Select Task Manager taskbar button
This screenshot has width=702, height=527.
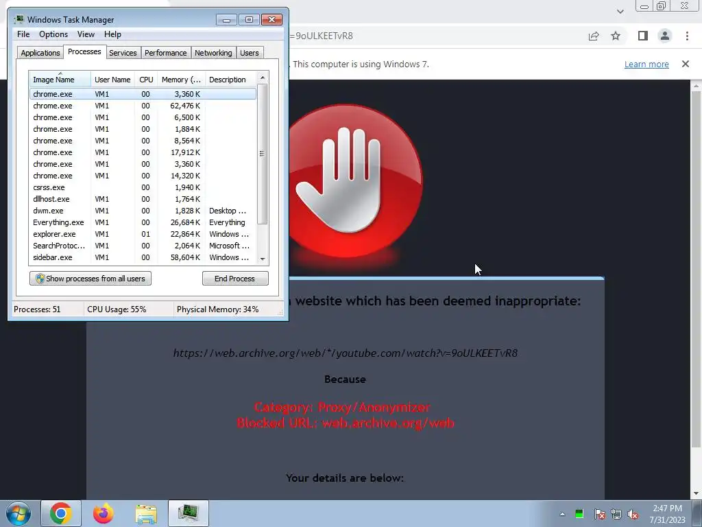(189, 513)
